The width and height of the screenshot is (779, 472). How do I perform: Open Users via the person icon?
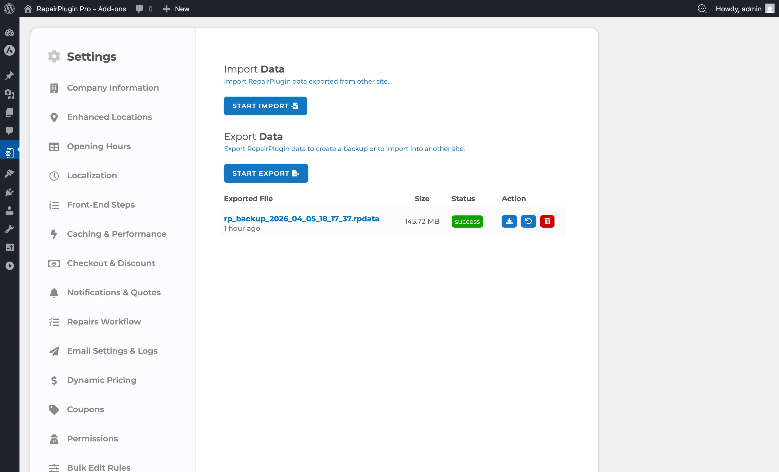click(9, 211)
